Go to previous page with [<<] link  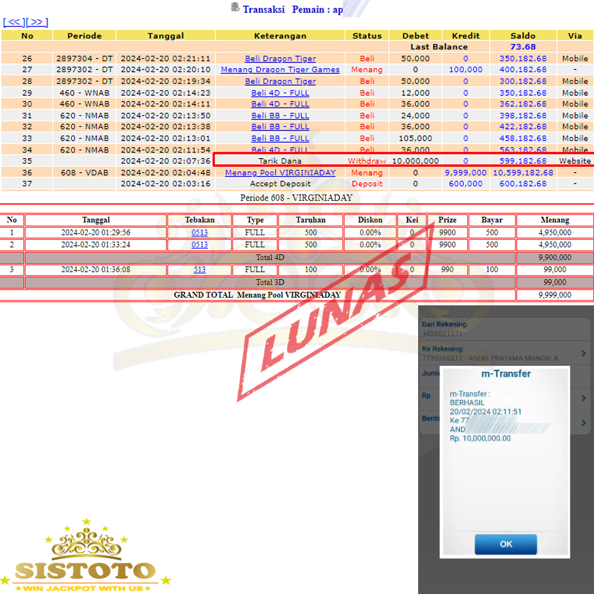click(x=14, y=22)
